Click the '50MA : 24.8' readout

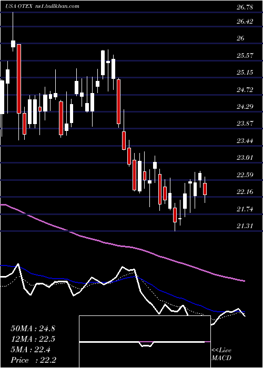(33, 329)
